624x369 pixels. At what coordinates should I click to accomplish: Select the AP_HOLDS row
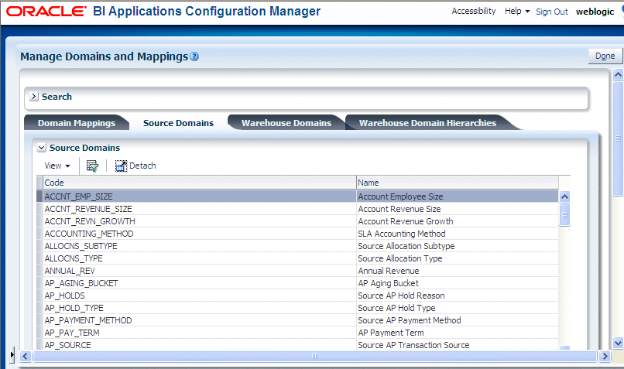coord(301,296)
